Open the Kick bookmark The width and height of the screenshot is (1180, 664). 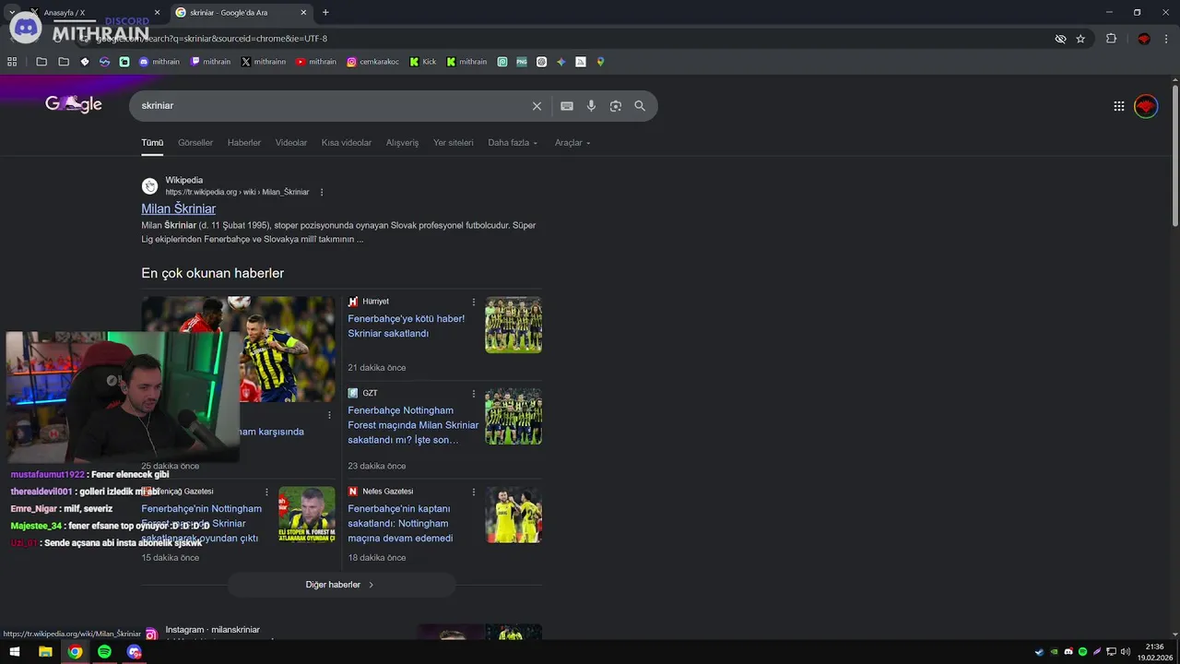(x=423, y=62)
